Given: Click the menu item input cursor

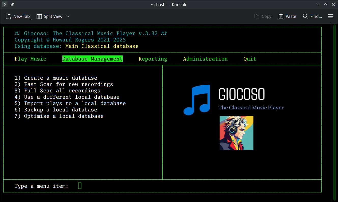Looking at the screenshot, I should click(x=80, y=186).
